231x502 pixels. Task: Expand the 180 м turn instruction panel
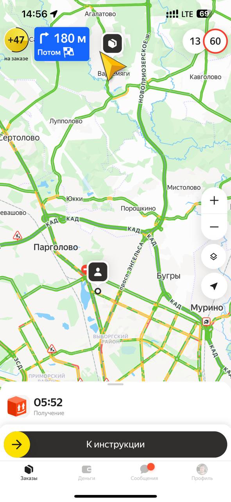tap(62, 44)
